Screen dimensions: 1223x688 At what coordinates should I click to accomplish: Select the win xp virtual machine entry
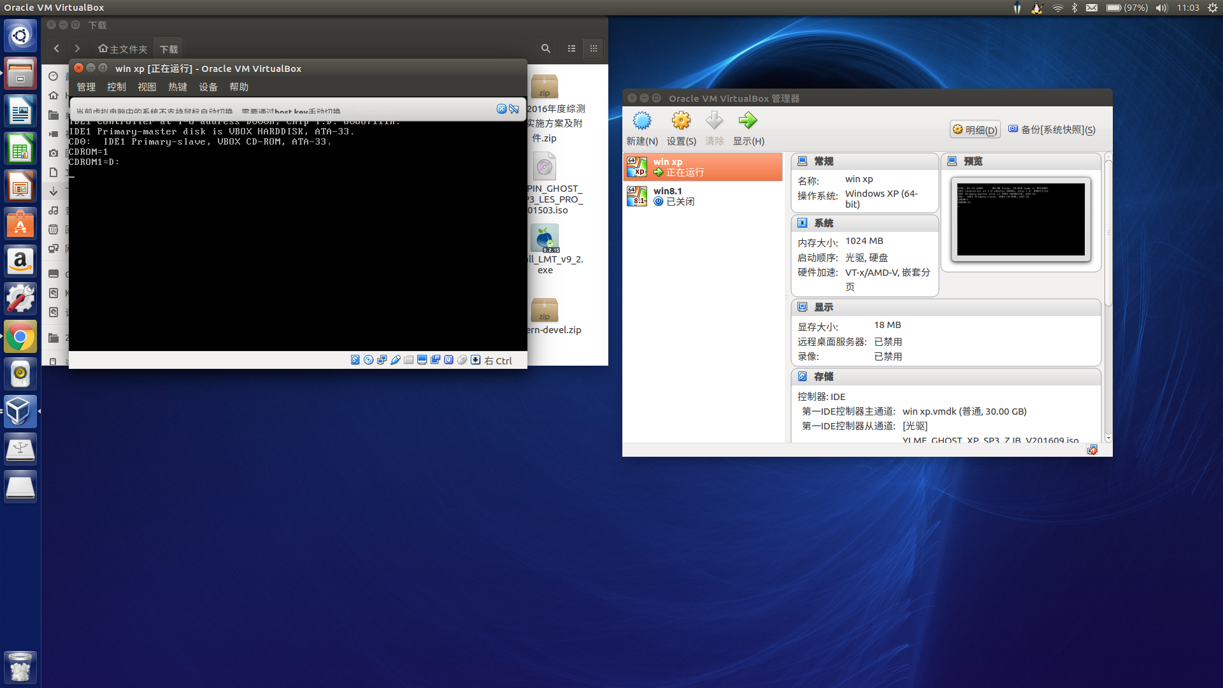pos(703,167)
